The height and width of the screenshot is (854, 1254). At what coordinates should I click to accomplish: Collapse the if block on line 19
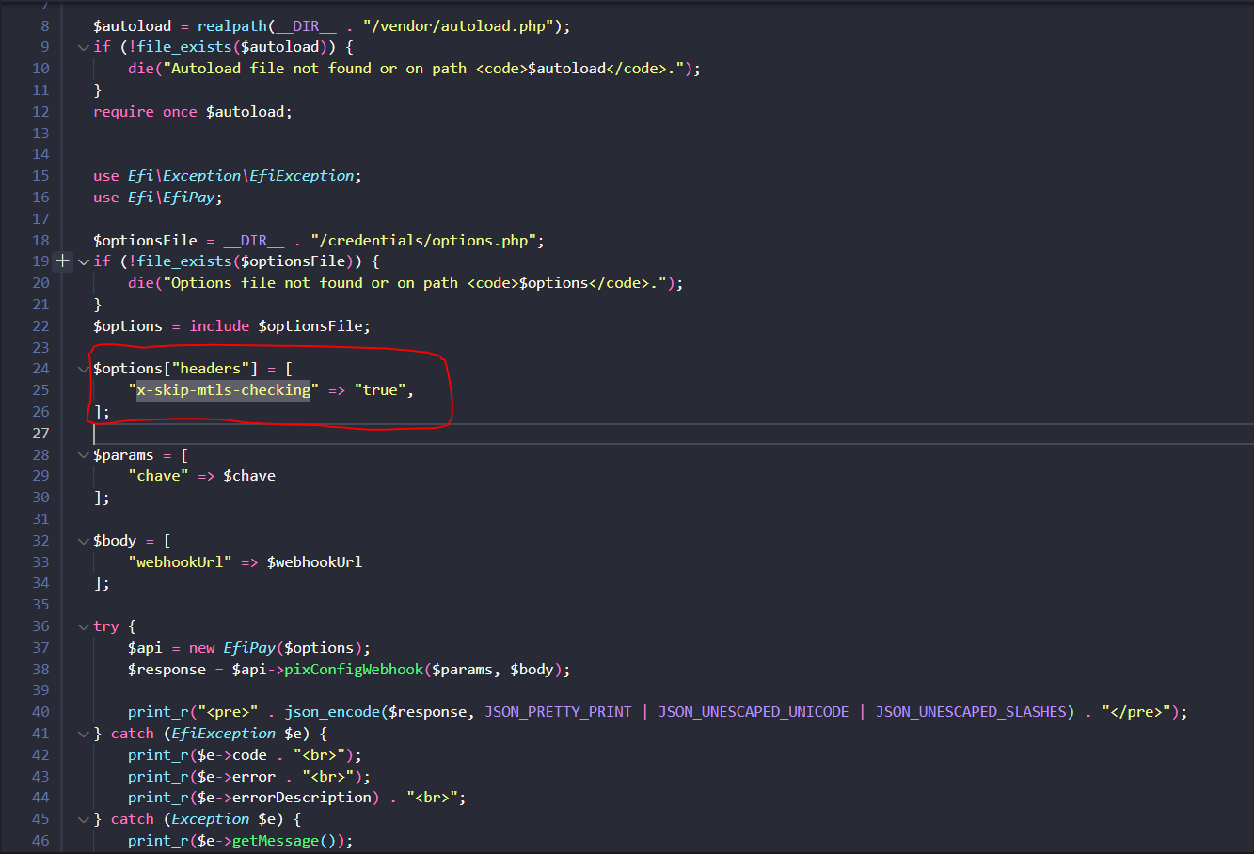[x=84, y=261]
